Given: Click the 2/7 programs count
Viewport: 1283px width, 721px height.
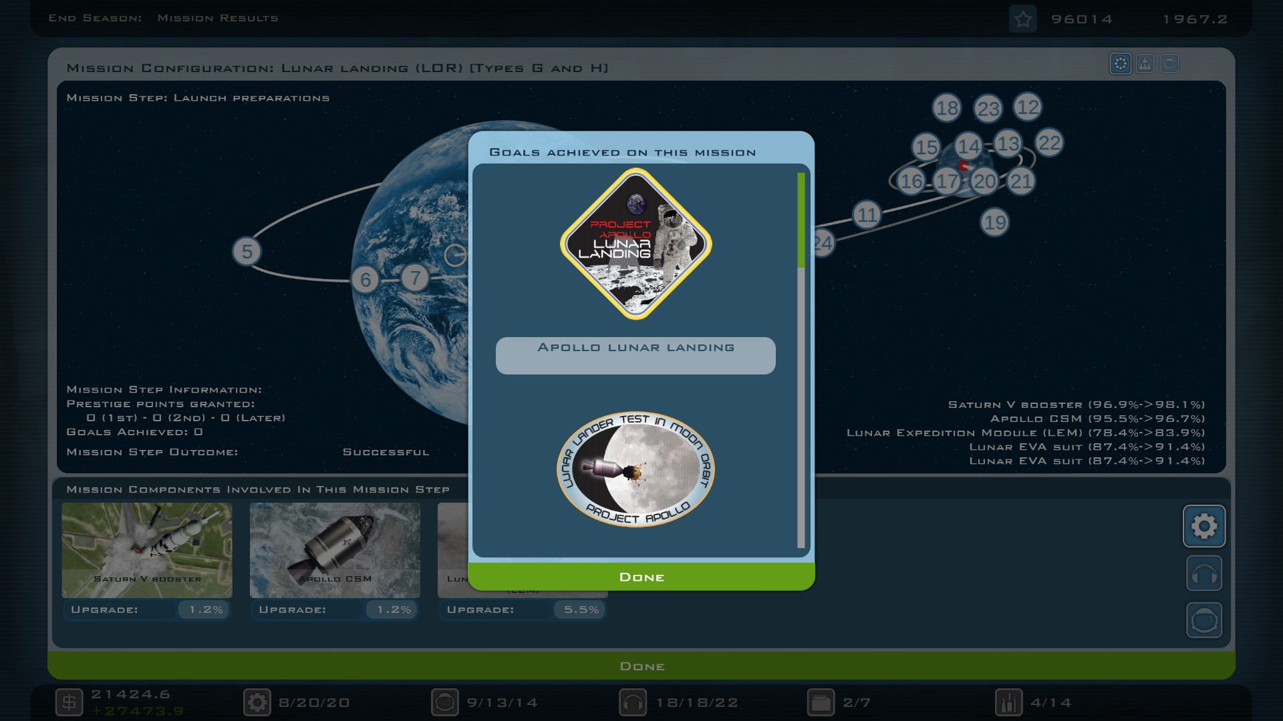Looking at the screenshot, I should (857, 702).
